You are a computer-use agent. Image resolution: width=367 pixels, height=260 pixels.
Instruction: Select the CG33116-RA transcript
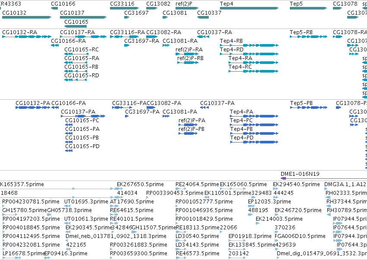pos(125,37)
